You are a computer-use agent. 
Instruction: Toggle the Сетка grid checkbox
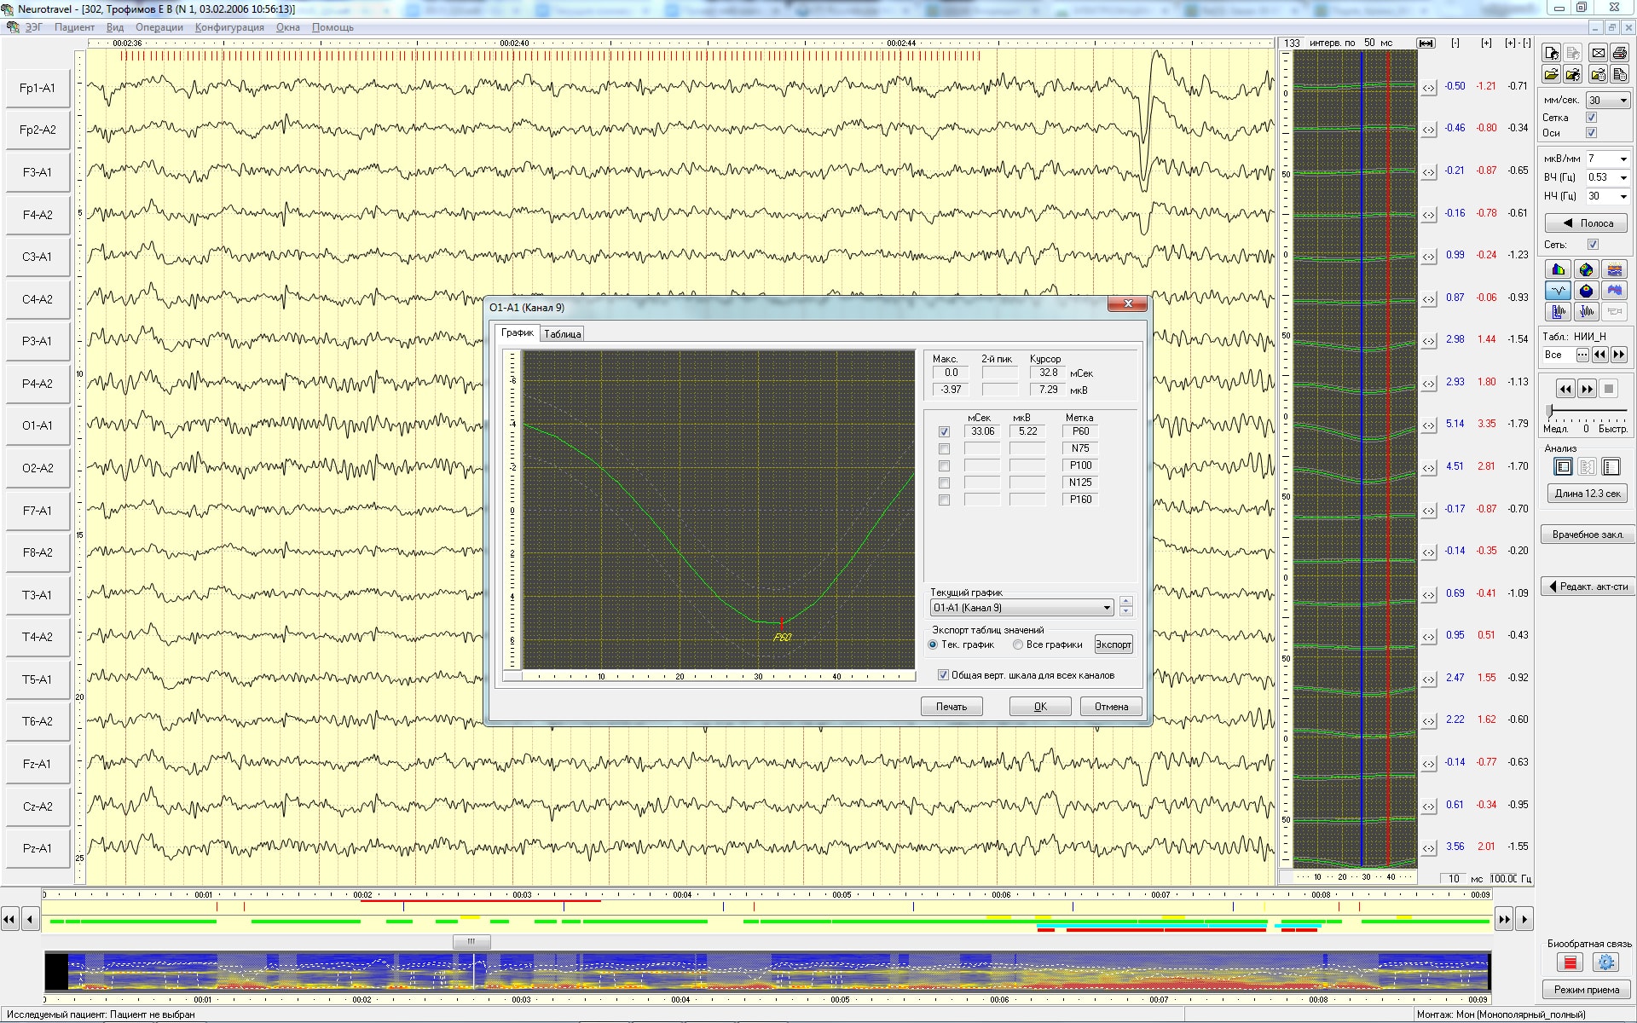(1591, 118)
